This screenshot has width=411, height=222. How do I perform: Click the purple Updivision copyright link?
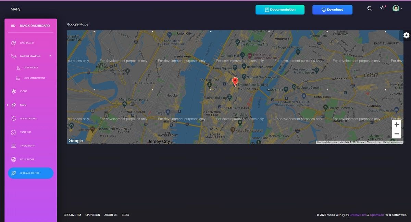point(377,215)
